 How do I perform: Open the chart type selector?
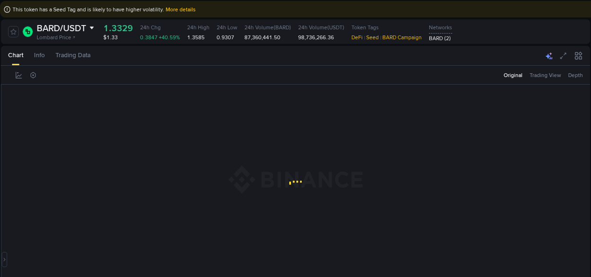tap(18, 75)
